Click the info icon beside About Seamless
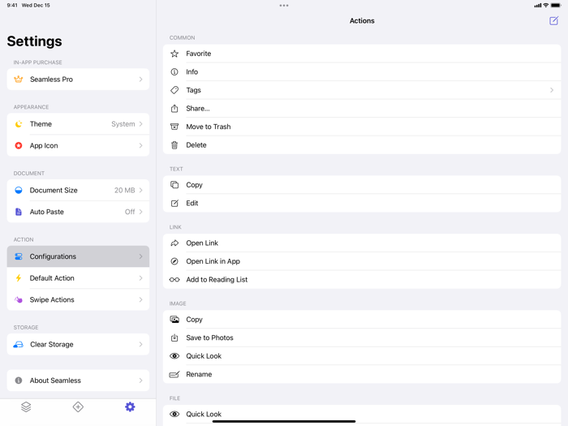The height and width of the screenshot is (426, 568). click(19, 381)
